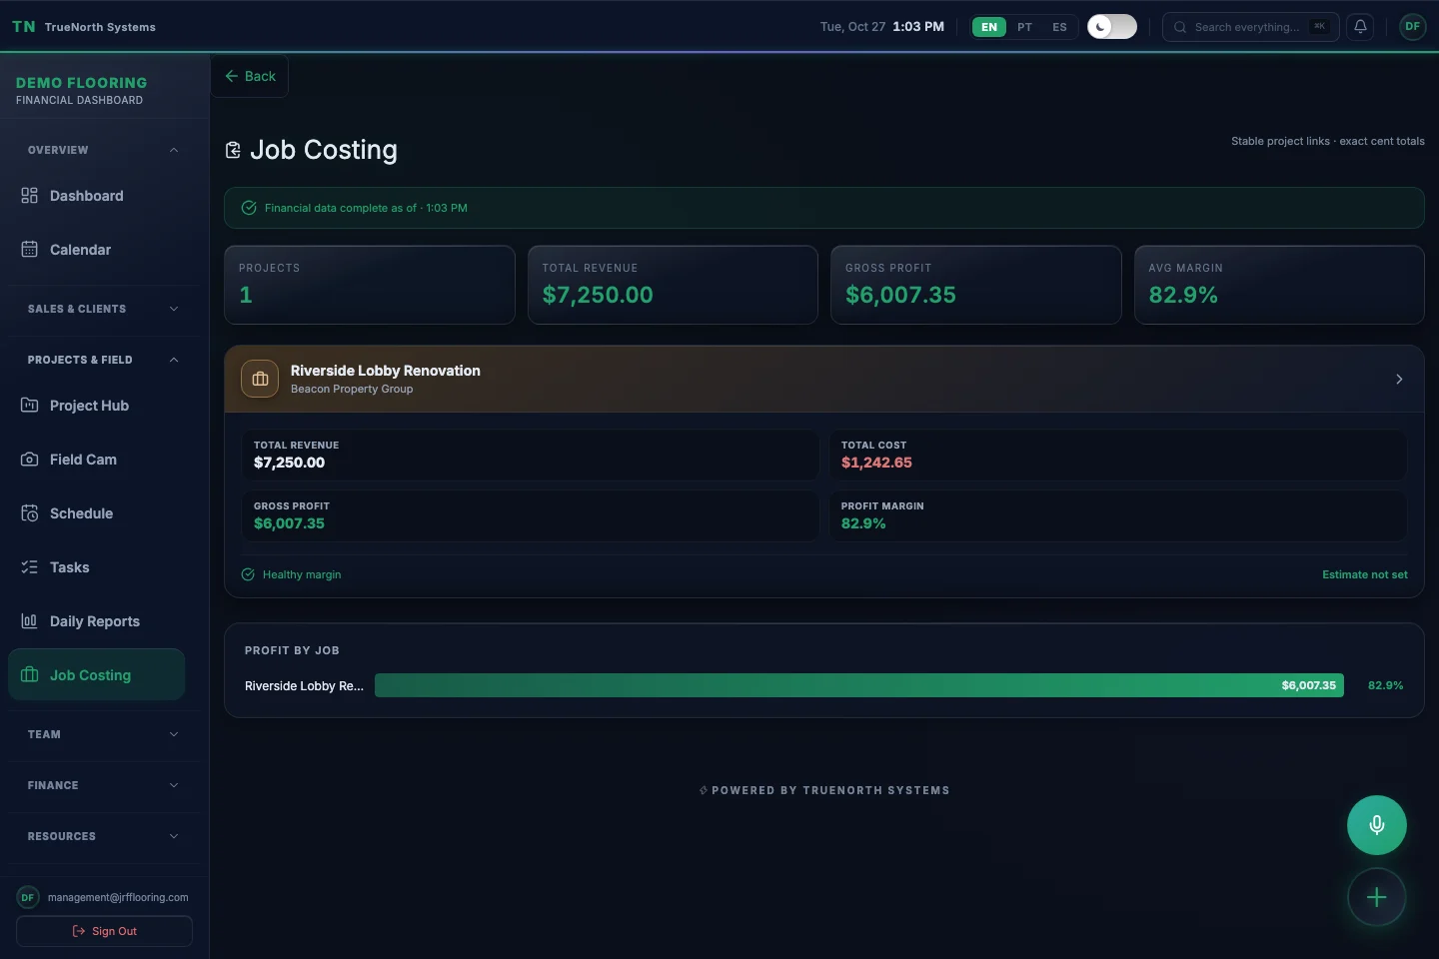This screenshot has height=959, width=1439.
Task: Click the Dashboard grid icon in sidebar
Action: [29, 196]
